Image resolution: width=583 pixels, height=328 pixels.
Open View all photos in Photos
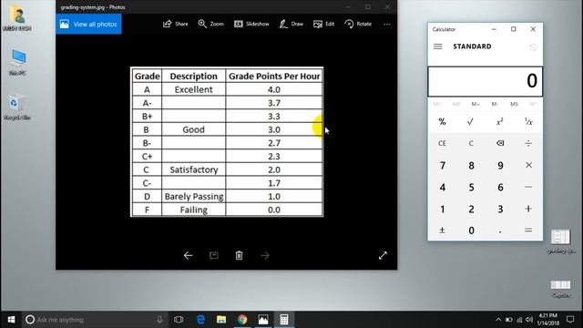click(88, 25)
